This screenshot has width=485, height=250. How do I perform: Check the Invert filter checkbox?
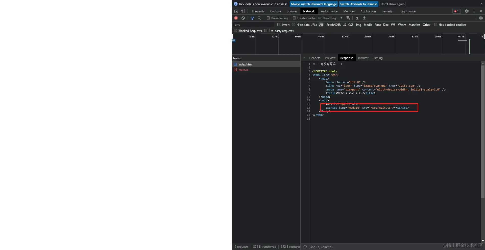click(279, 25)
